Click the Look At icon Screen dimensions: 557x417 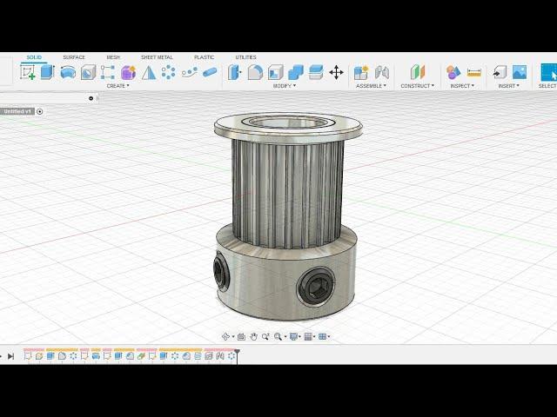(x=241, y=336)
